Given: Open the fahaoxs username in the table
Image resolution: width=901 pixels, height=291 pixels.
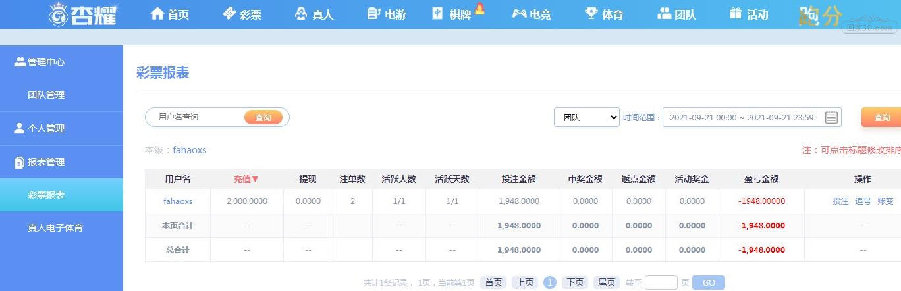Looking at the screenshot, I should 178,201.
